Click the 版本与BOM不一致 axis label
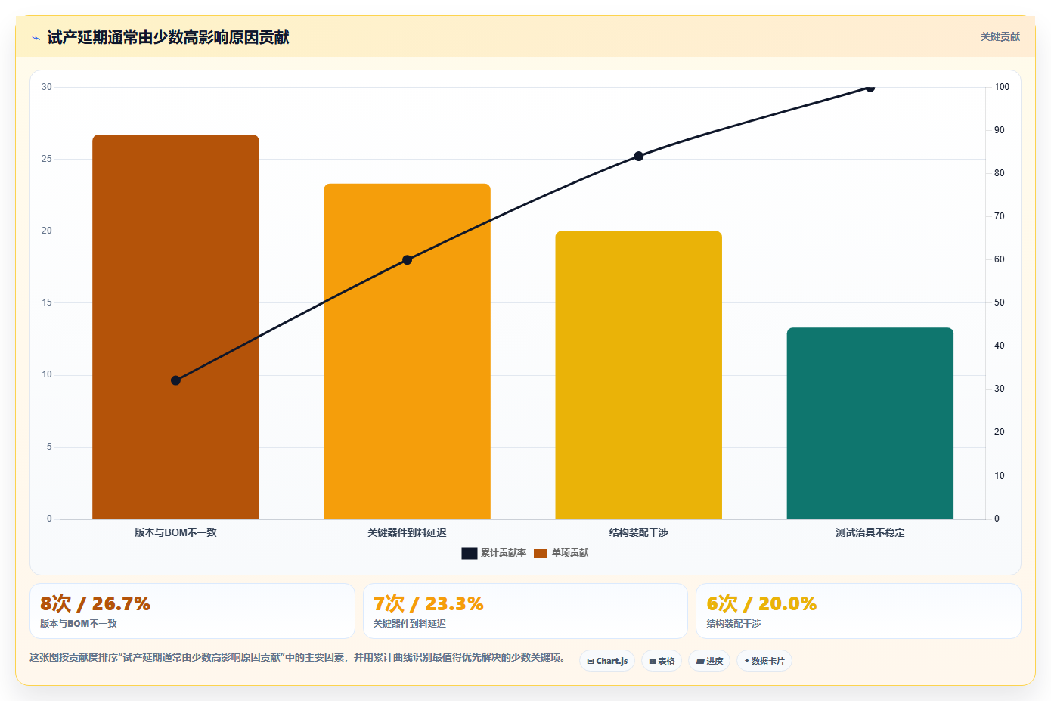 click(x=175, y=532)
